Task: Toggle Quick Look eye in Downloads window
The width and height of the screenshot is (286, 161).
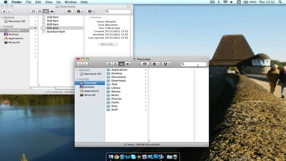Action: click(x=69, y=11)
